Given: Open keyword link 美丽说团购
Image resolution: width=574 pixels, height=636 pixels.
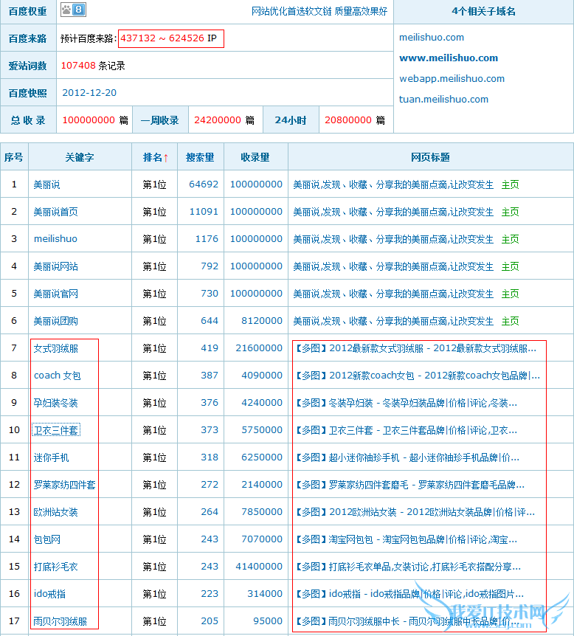Looking at the screenshot, I should click(55, 321).
